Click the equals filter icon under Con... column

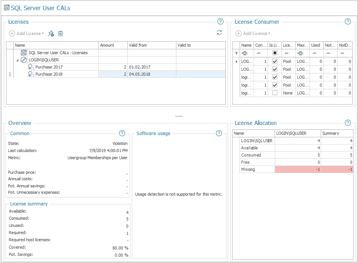259,53
